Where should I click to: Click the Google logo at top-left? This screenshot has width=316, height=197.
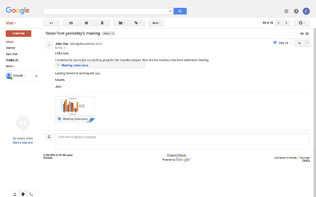(18, 10)
